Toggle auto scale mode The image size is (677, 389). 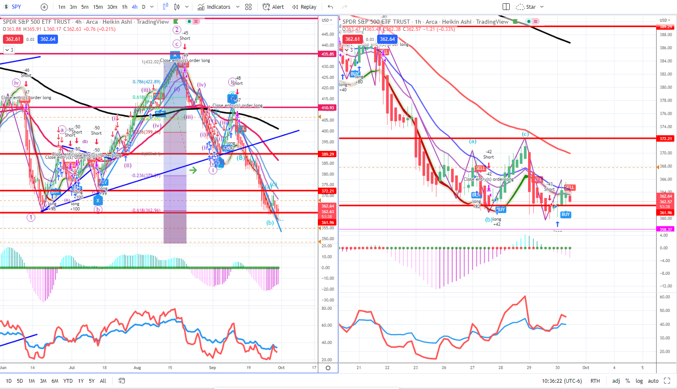tap(653, 381)
